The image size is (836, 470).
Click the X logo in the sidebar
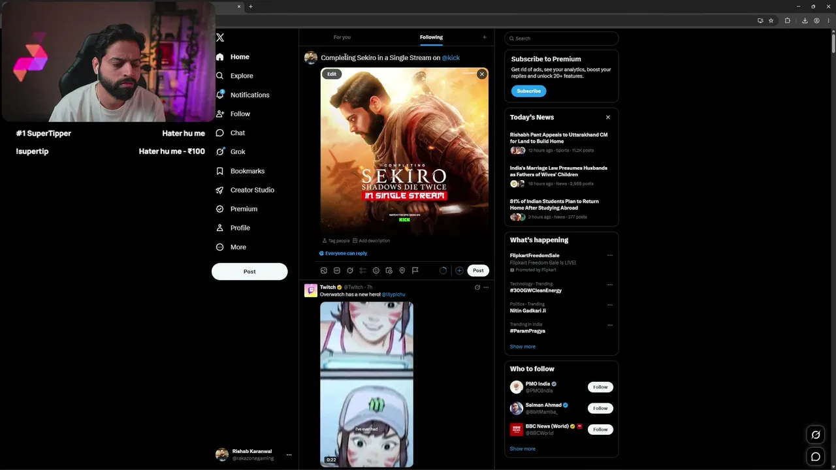point(220,38)
